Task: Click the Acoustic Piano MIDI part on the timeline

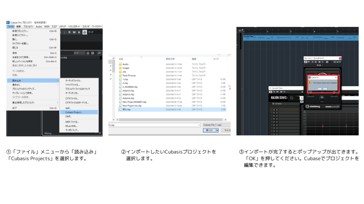Action: coord(301,38)
